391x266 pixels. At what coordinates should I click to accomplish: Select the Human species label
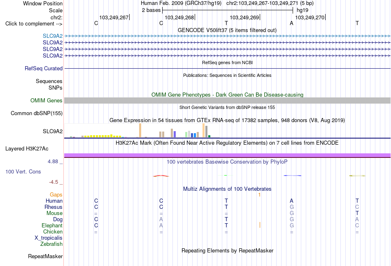pyautogui.click(x=54, y=201)
